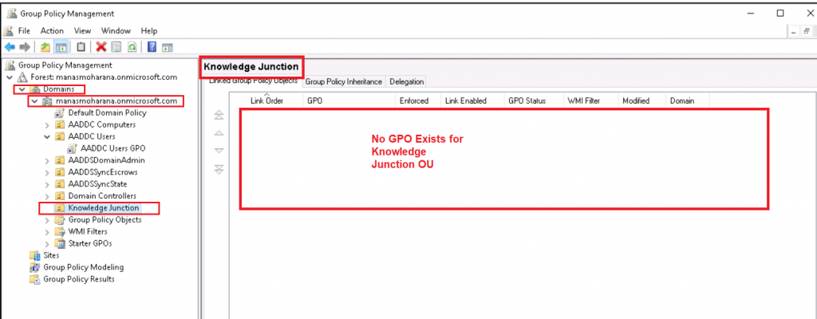Sort by the GPO Status column header
This screenshot has height=319, width=817.
coord(527,101)
